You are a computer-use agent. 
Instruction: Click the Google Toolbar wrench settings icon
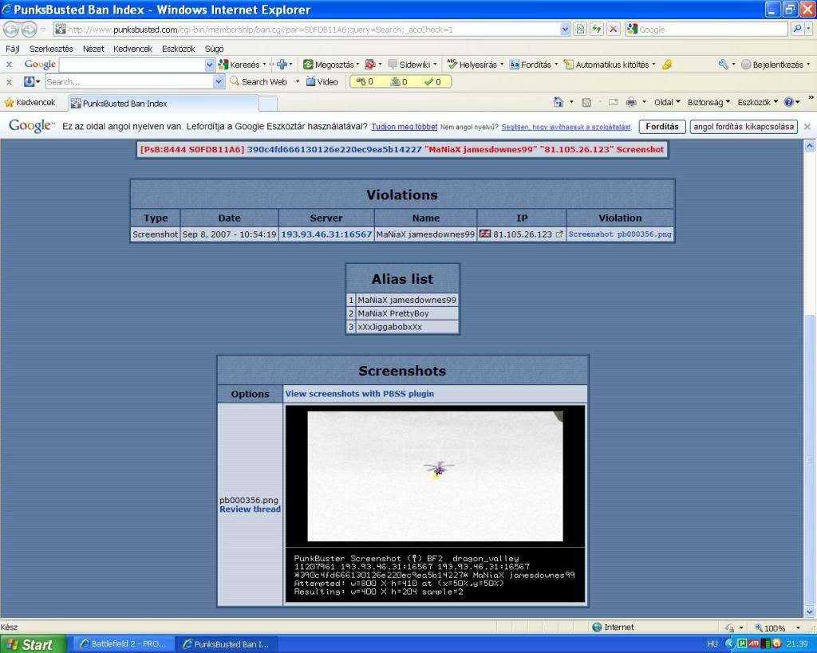(x=723, y=65)
